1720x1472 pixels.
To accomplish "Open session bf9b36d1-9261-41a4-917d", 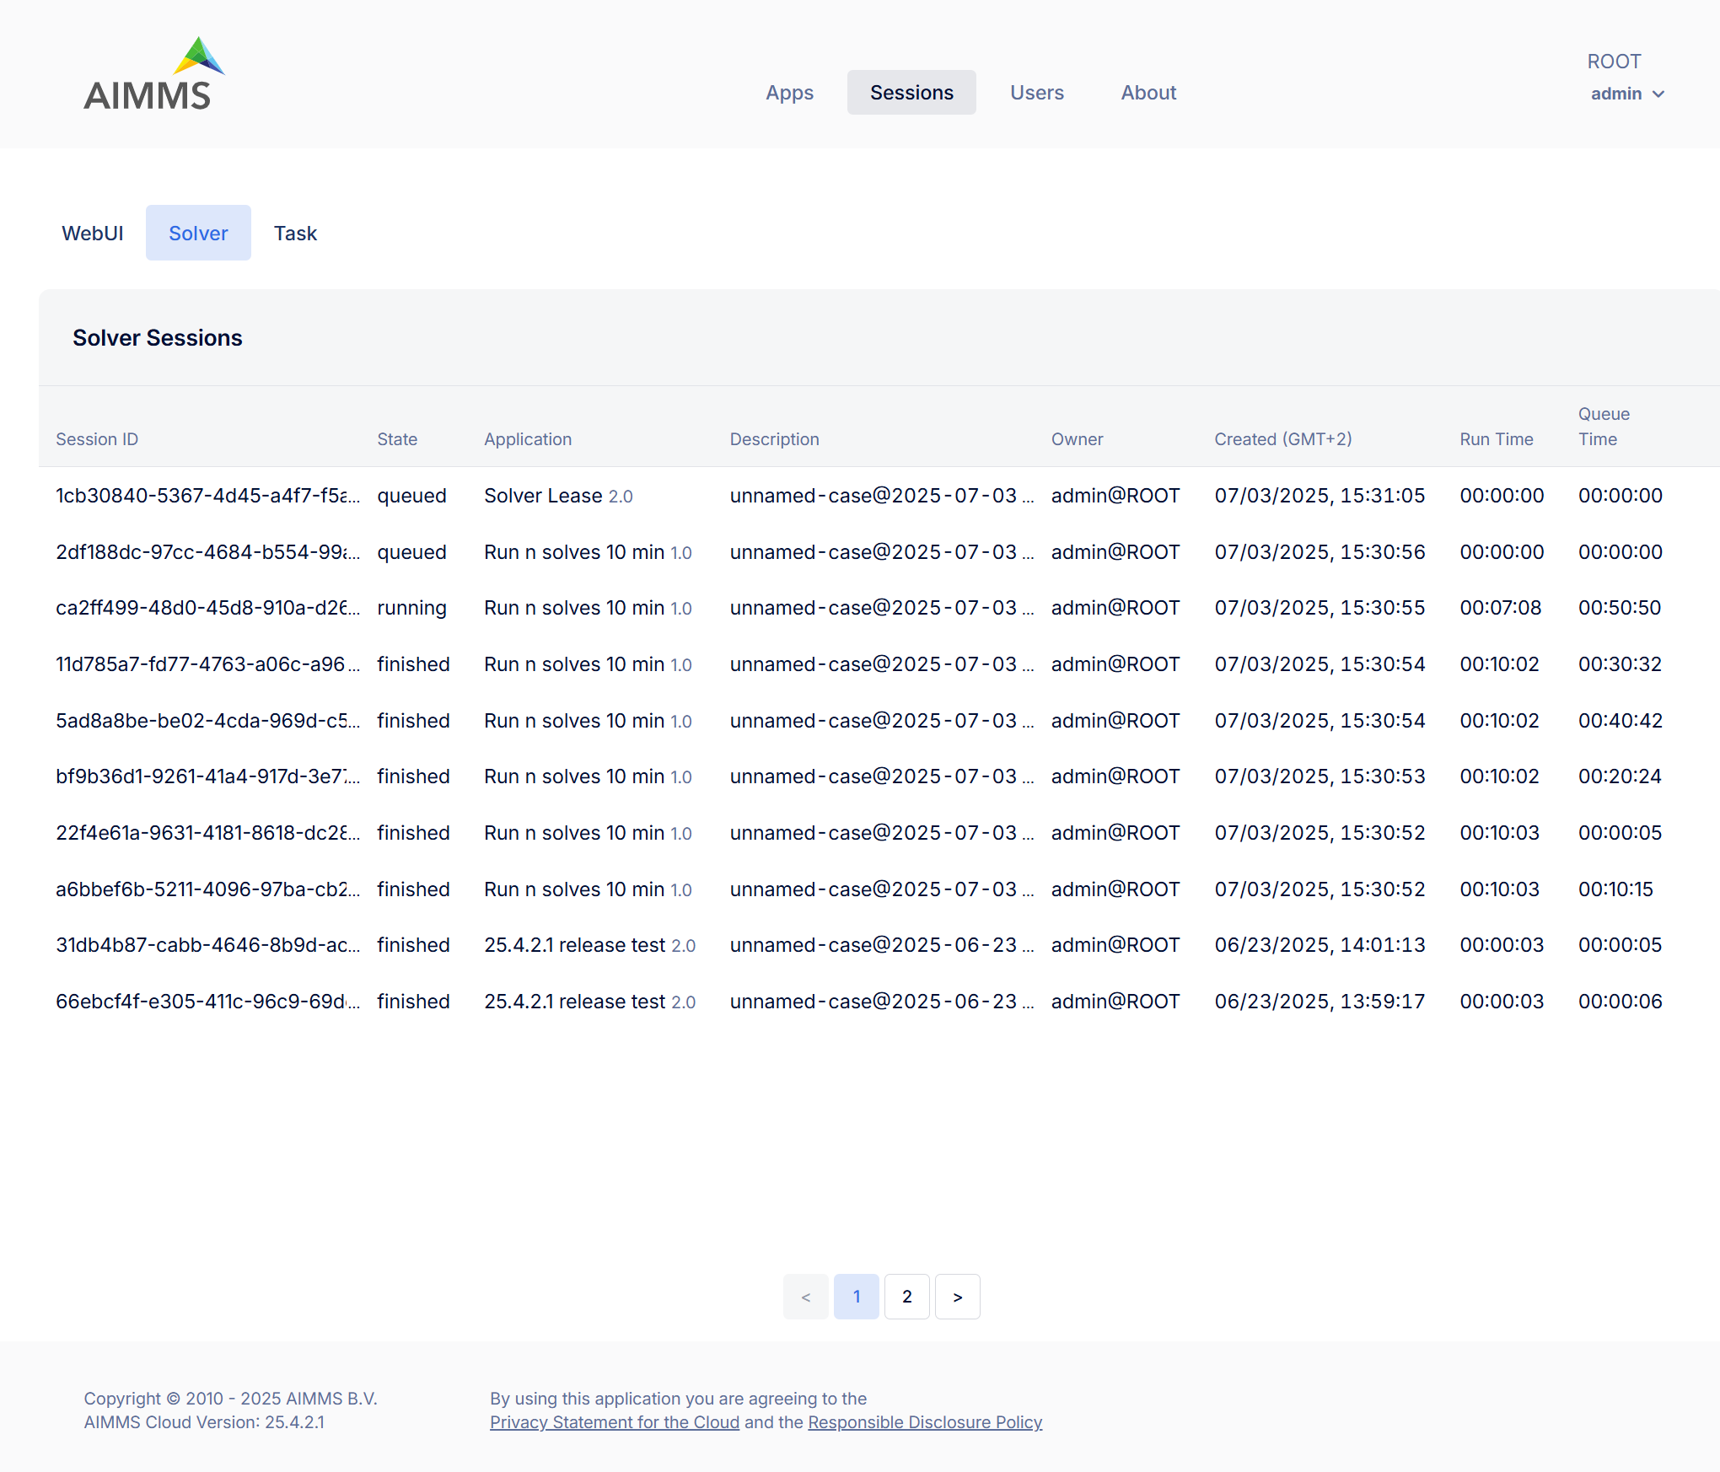I will 207,776.
